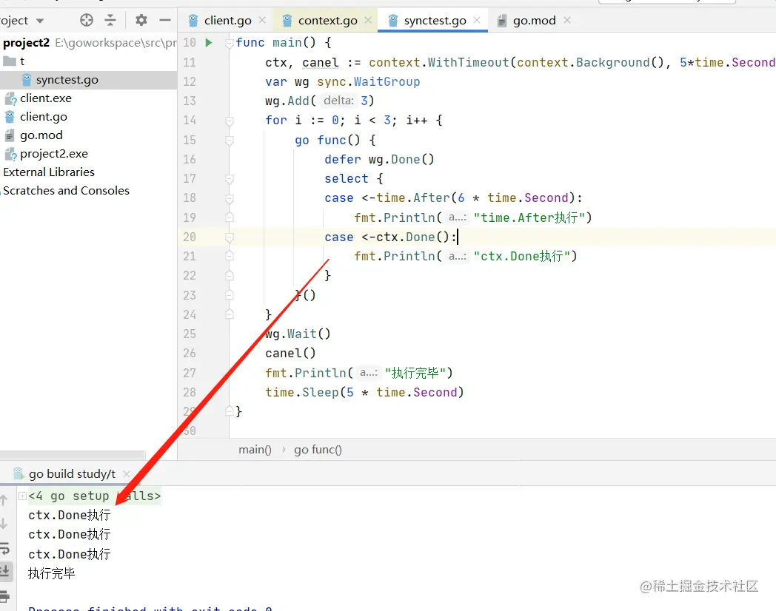Close the go build study/t run tab
This screenshot has height=611, width=776.
tap(126, 474)
